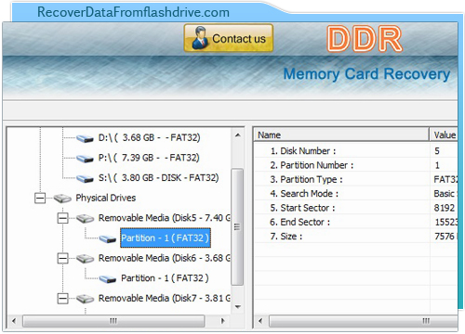Click the drive tree vertical scrollbar thumb

click(237, 226)
